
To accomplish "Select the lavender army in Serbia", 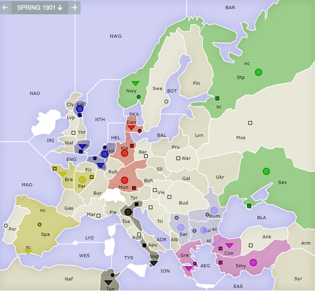I will coord(181,227).
